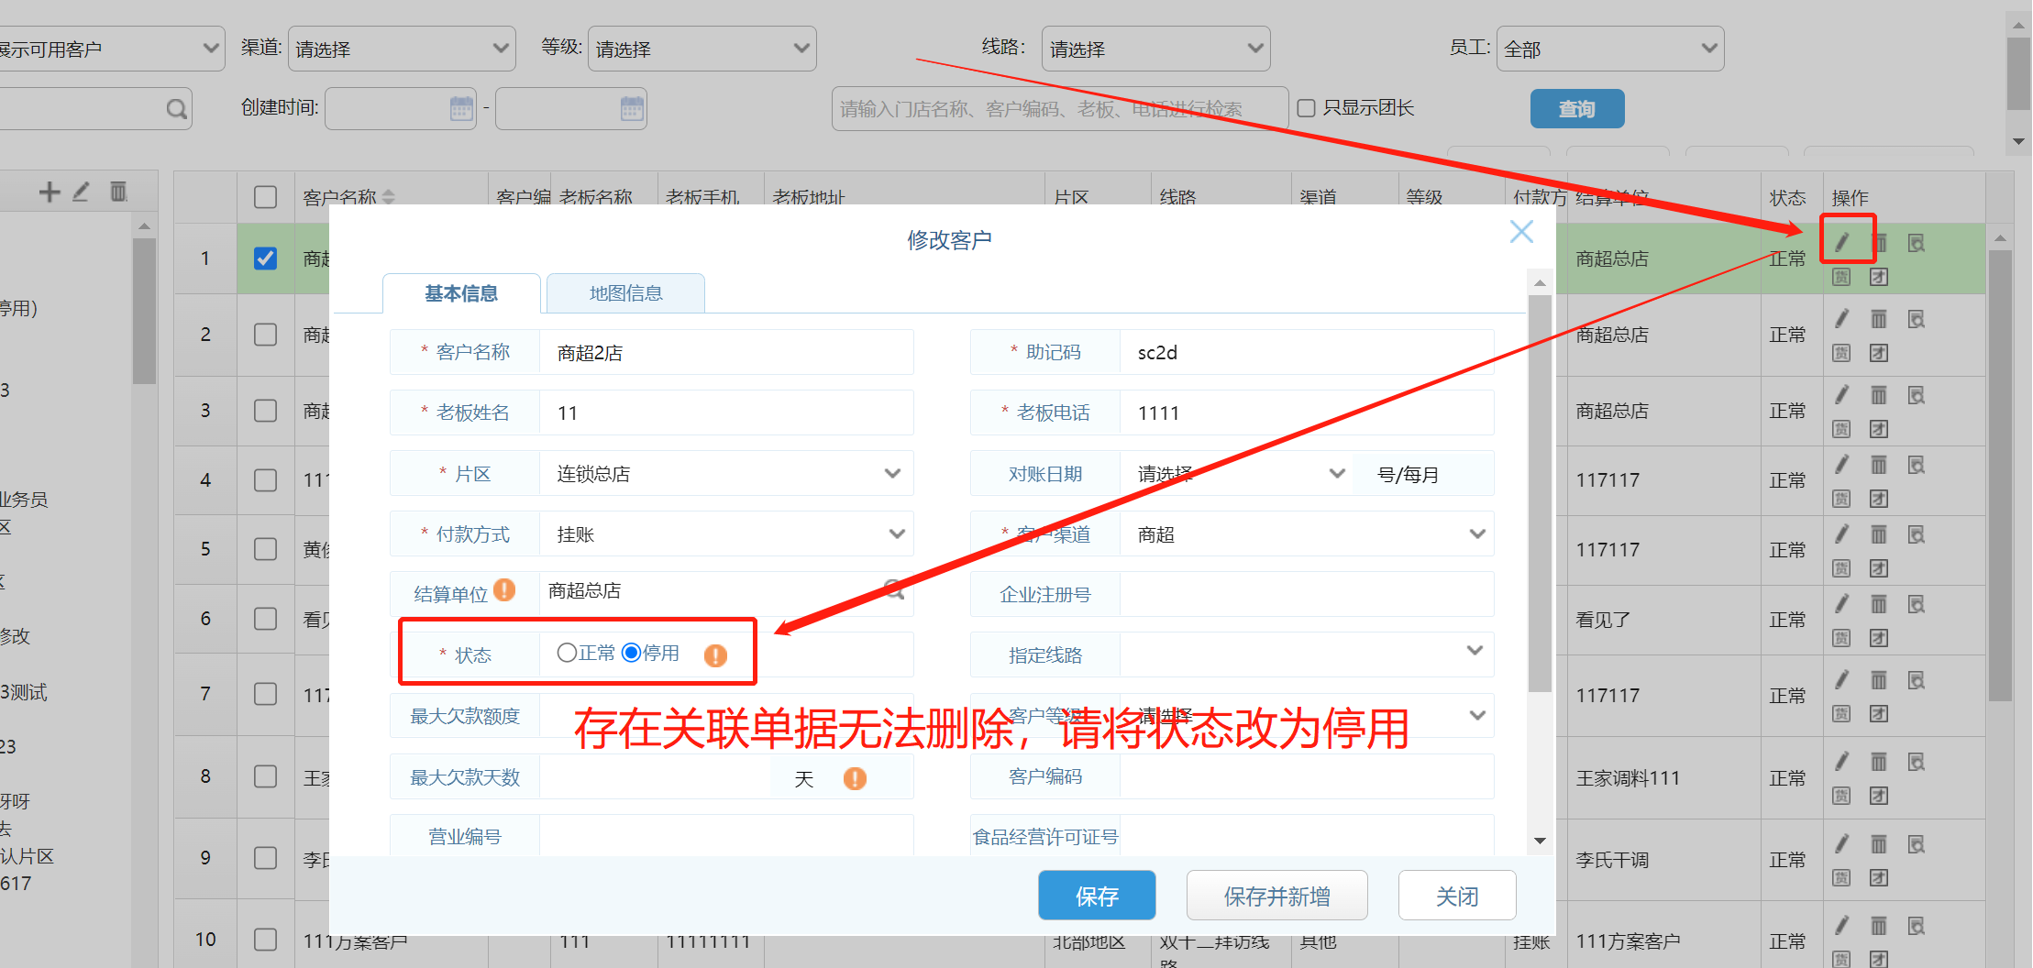This screenshot has width=2033, height=968.
Task: Edit the customer in row 2 via pencil
Action: (1841, 318)
